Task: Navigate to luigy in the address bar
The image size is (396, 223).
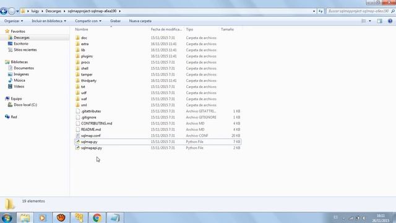Action: click(x=35, y=11)
